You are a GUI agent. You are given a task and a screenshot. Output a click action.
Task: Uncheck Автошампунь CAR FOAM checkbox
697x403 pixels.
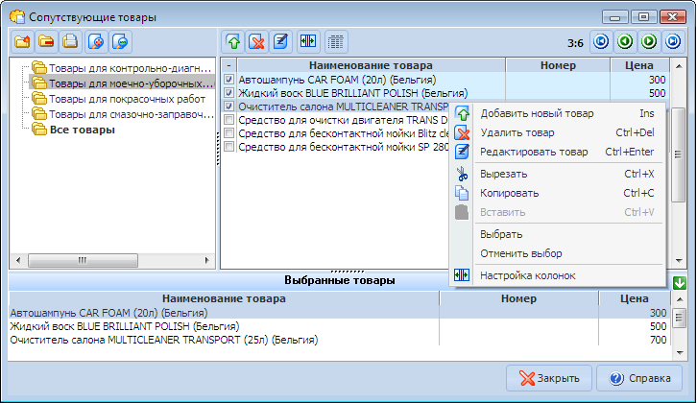[229, 80]
